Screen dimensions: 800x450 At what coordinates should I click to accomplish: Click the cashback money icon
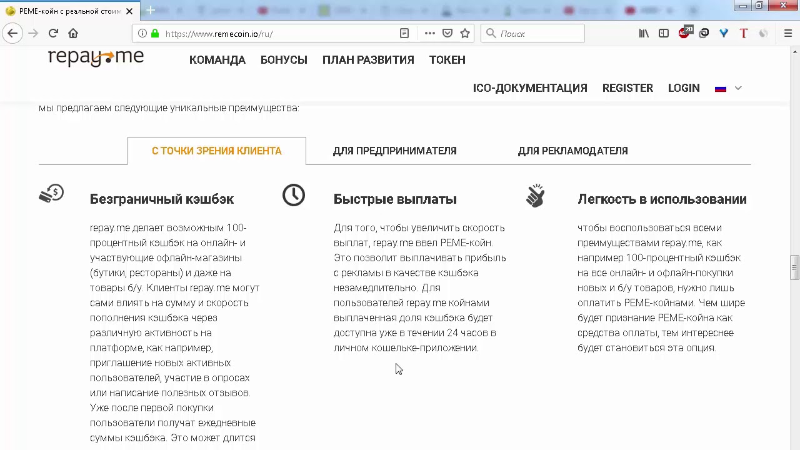point(51,193)
